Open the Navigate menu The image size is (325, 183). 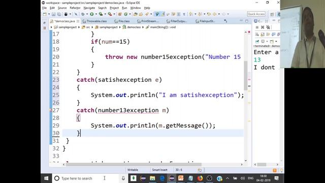89,8
